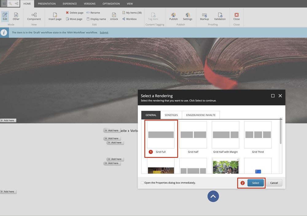Open the Component icon in ribbon
Viewport: 307px width, 216px height.
34,15
